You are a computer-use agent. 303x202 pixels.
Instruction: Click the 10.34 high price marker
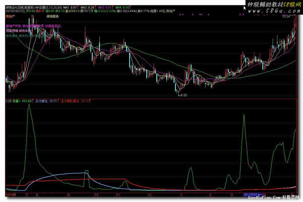click(286, 16)
